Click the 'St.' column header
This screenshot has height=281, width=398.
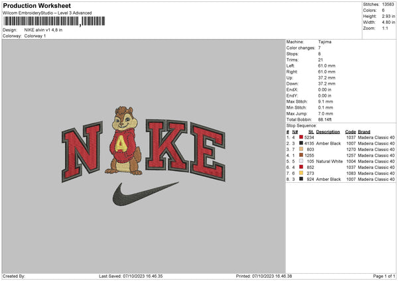click(311, 132)
